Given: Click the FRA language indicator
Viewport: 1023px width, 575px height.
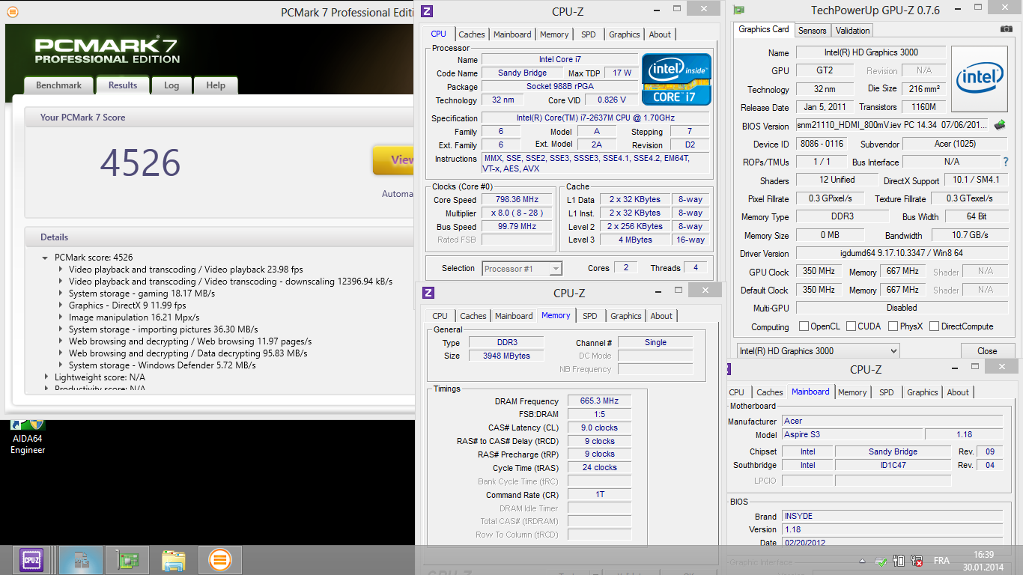Looking at the screenshot, I should point(941,561).
